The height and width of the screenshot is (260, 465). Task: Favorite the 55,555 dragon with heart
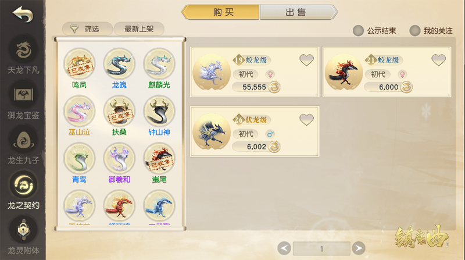tap(306, 60)
